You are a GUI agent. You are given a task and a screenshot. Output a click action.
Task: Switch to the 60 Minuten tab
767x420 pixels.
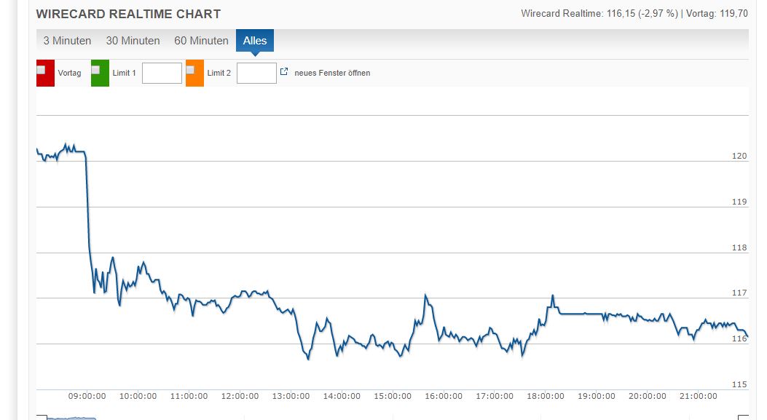pos(201,41)
